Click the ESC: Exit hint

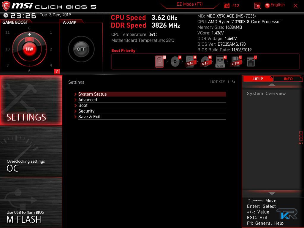pyautogui.click(x=257, y=218)
